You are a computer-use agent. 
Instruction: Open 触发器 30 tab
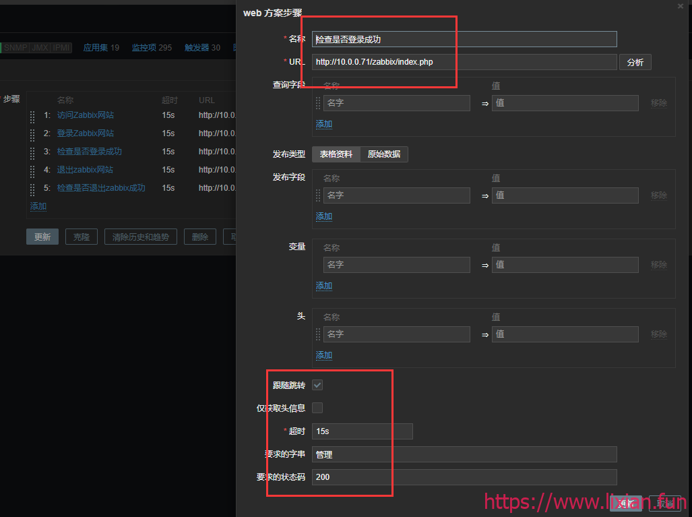tap(202, 48)
